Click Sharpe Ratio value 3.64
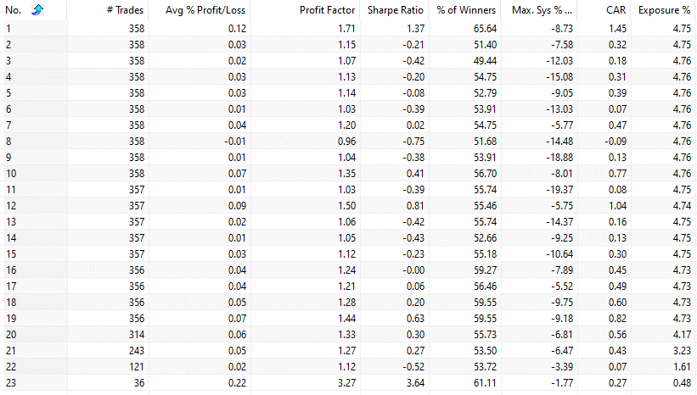697x395 pixels. (x=416, y=382)
